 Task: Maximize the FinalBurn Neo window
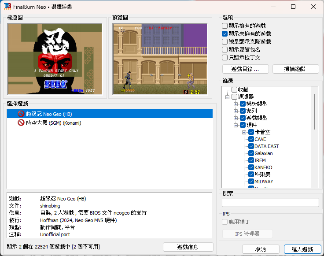[x=293, y=7]
